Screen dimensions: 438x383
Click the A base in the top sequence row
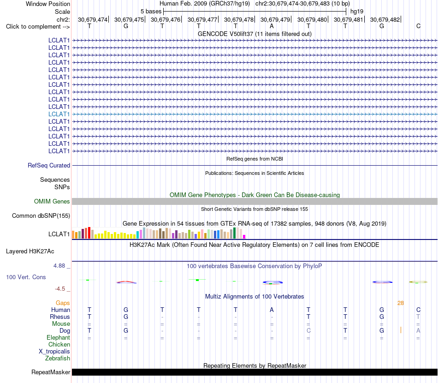(x=272, y=26)
